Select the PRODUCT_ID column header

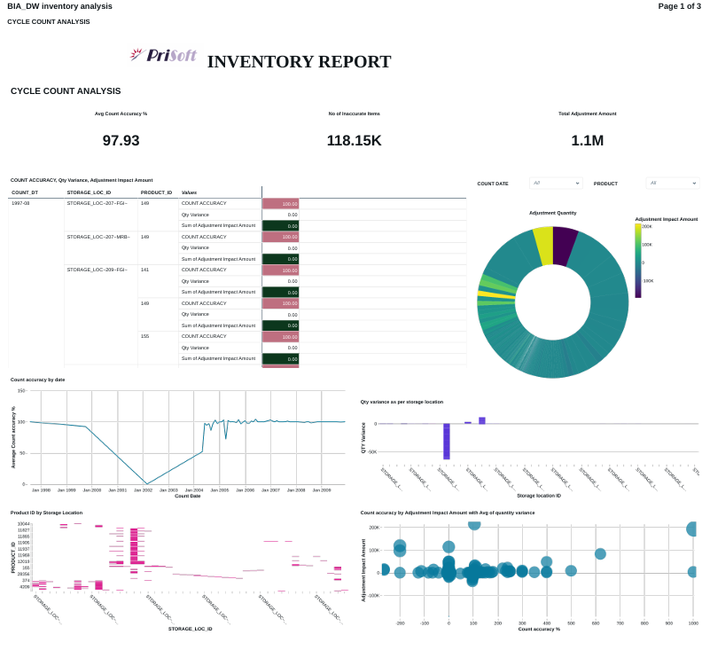[156, 192]
